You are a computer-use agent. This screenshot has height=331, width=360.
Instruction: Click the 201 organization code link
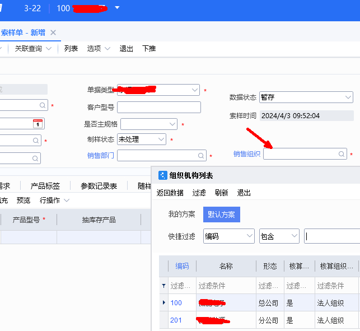tap(176, 320)
